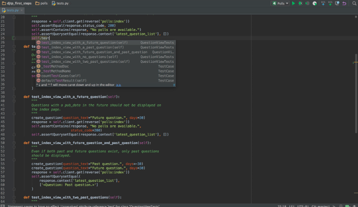Click 'Future question.' string on line 44
This screenshot has height=207, width=358.
(x=109, y=118)
